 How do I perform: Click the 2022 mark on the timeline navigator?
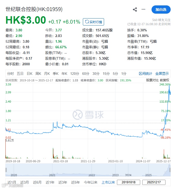pos(92,175)
